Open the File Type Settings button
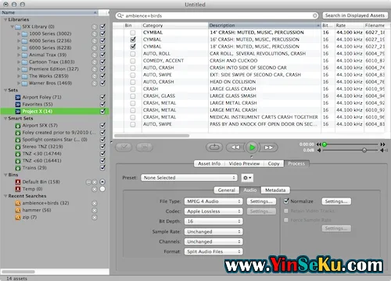391x281 pixels. pyautogui.click(x=261, y=201)
